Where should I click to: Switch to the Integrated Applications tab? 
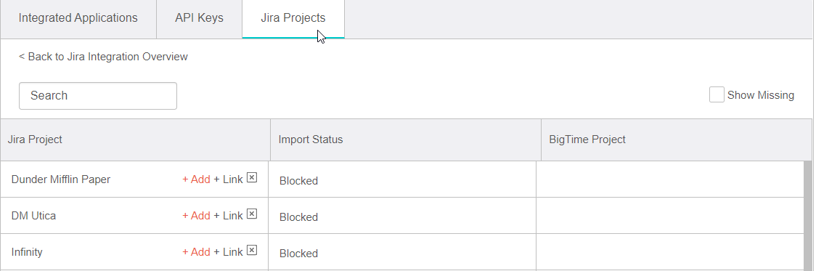[78, 18]
